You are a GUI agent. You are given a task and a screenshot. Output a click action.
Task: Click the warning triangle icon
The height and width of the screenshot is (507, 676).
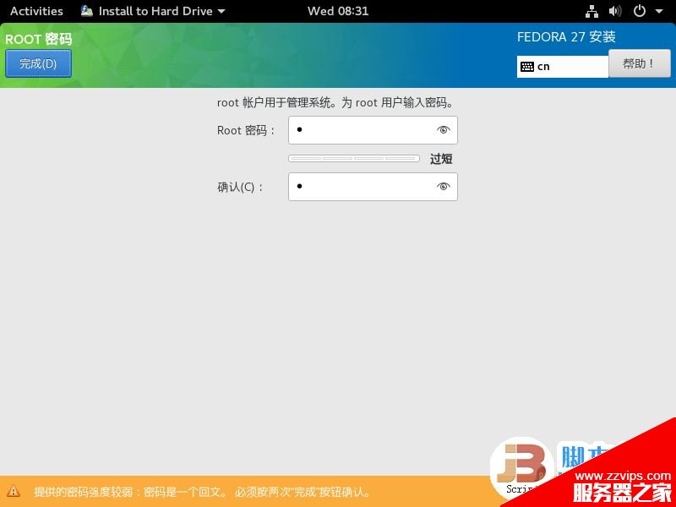point(14,491)
